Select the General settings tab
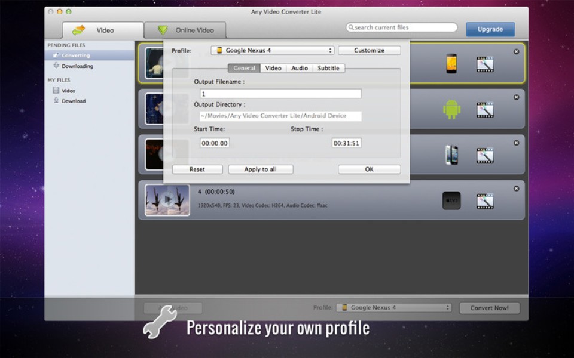Viewport: 574px width, 358px height. (244, 68)
